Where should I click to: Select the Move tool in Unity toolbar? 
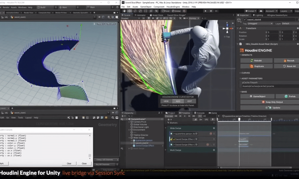130,11
